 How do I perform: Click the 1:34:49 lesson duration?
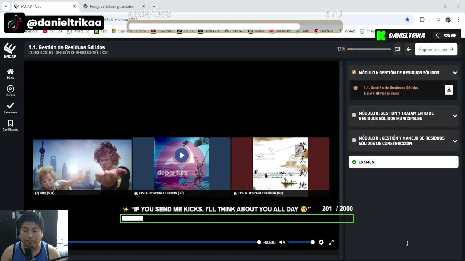point(369,94)
